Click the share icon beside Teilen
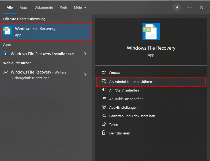The image size is (210, 161). (x=104, y=124)
